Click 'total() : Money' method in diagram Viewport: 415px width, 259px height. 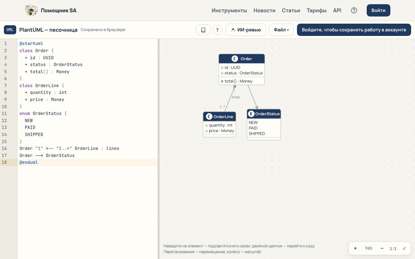(238, 81)
